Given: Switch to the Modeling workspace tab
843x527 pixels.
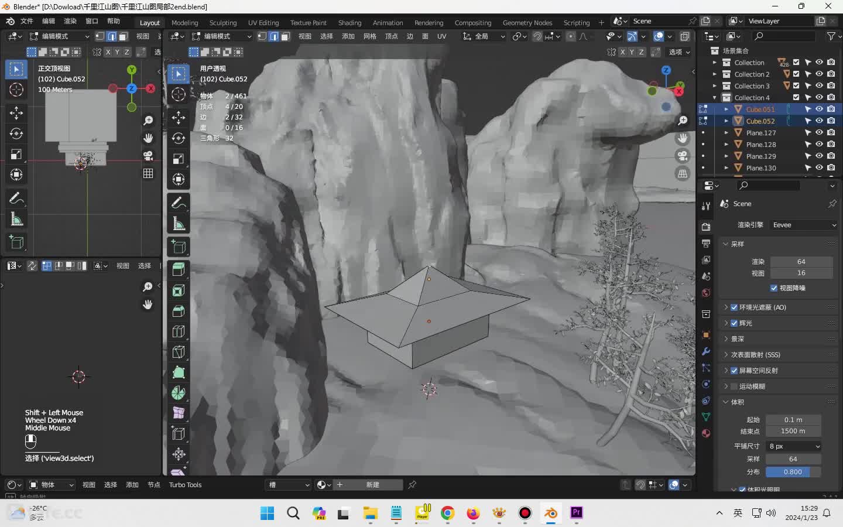Looking at the screenshot, I should [x=185, y=23].
